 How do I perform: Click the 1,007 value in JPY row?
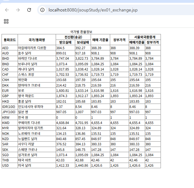pos(79,112)
